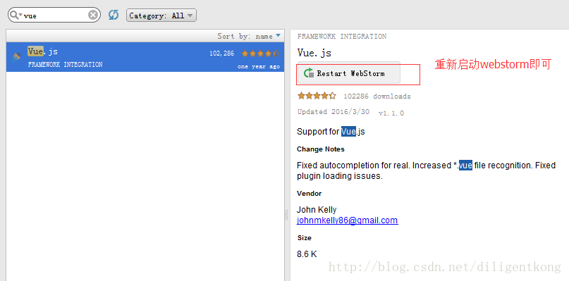Open the Category: All dropdown
This screenshot has width=569, height=281.
pos(161,15)
